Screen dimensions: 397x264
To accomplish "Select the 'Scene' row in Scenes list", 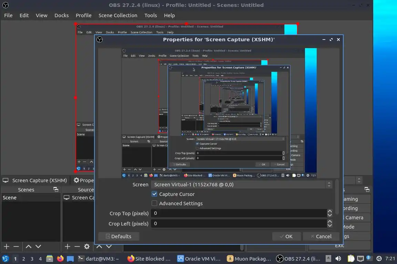I will (x=31, y=198).
